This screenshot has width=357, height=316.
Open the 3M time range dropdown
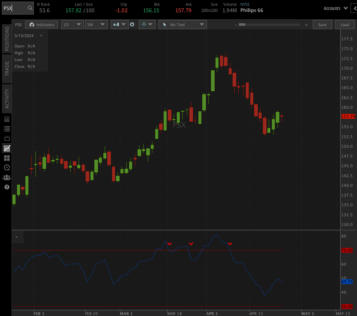[x=96, y=25]
